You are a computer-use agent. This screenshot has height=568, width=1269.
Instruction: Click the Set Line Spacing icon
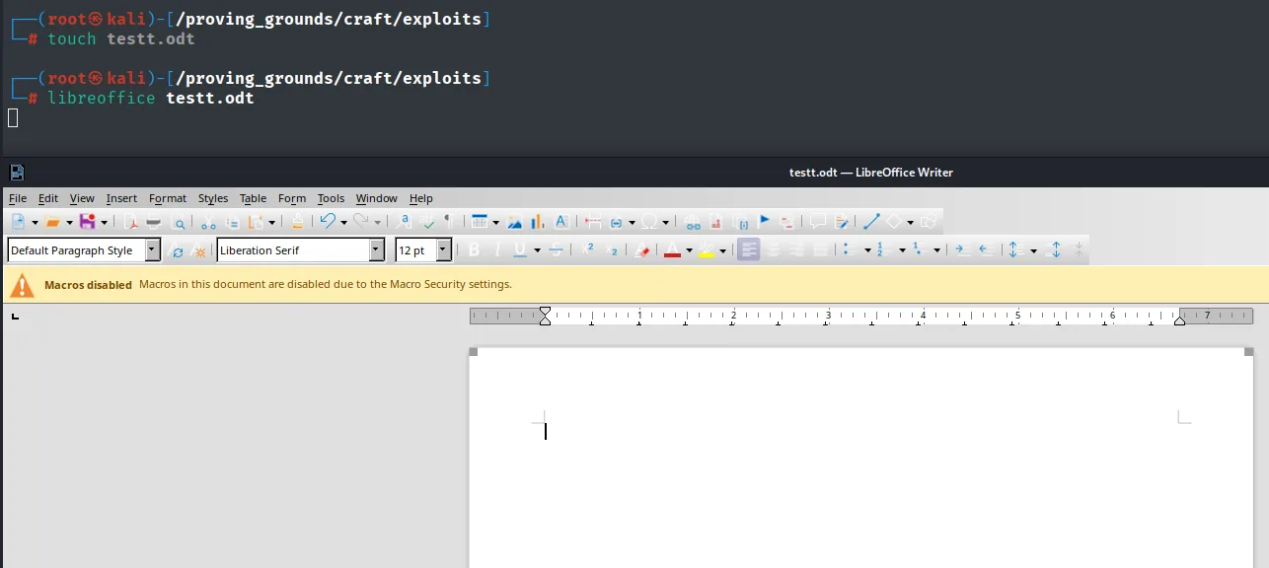[1014, 250]
